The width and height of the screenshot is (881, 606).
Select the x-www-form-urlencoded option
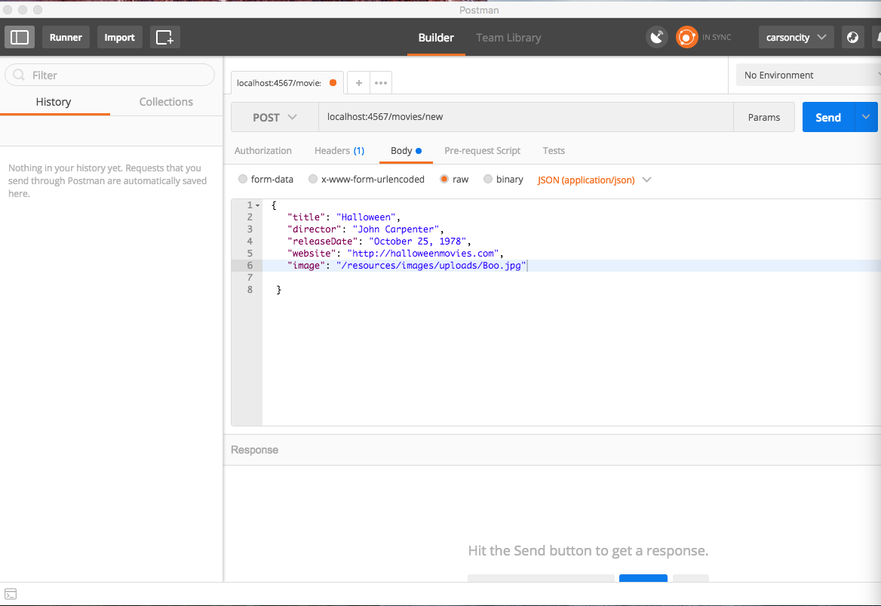pos(367,180)
